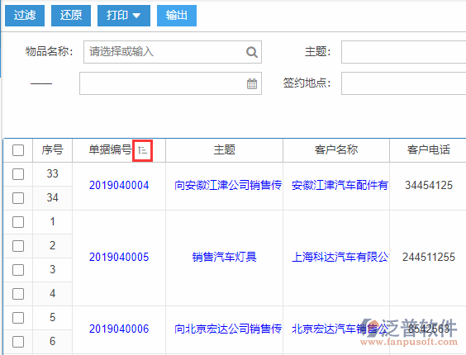466x355 pixels.
Task: Click phone number 244511255
Action: tap(429, 258)
